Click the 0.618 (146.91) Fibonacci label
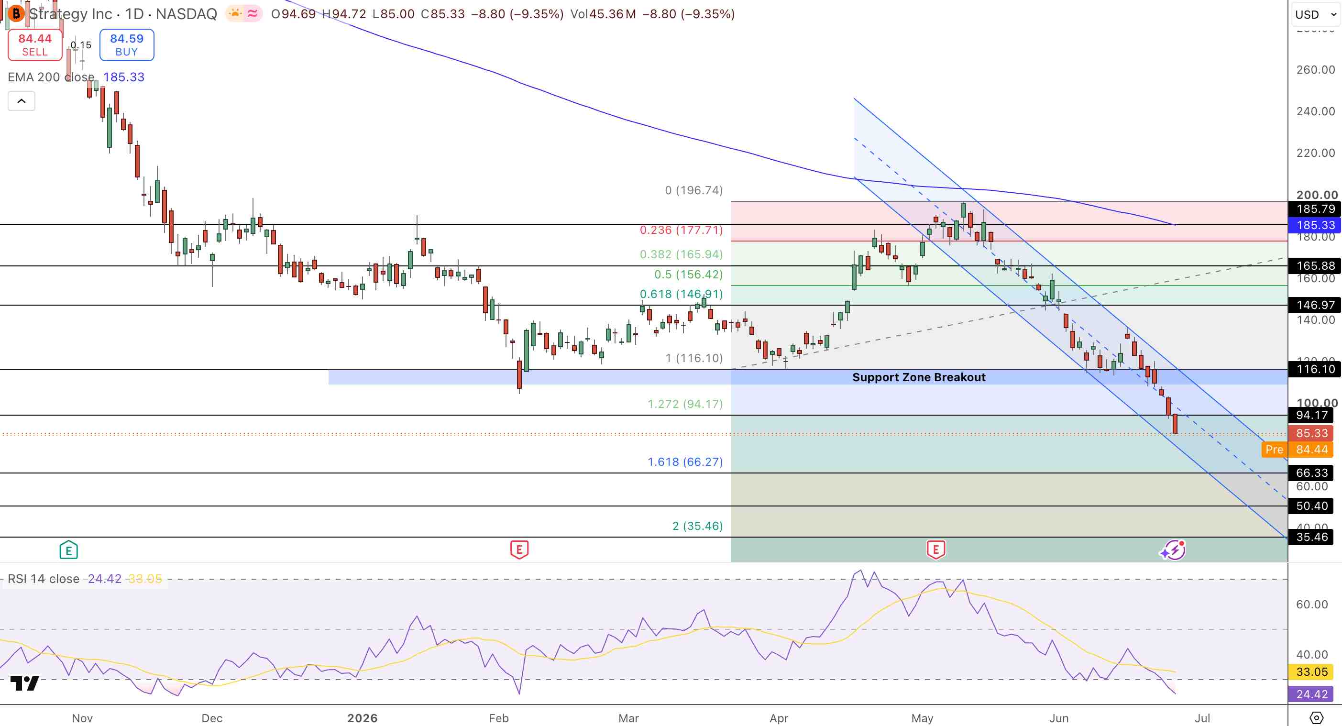Viewport: 1342px width, 726px height. pyautogui.click(x=682, y=294)
